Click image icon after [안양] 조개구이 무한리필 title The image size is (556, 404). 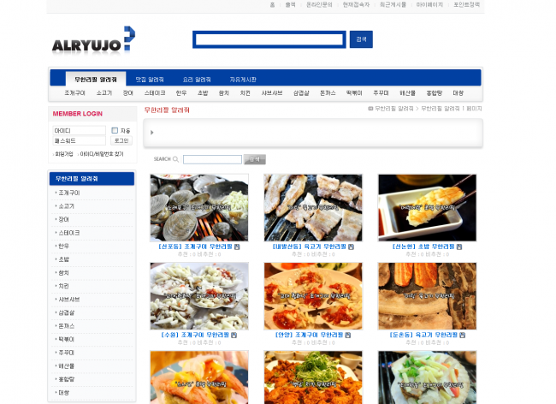348,335
